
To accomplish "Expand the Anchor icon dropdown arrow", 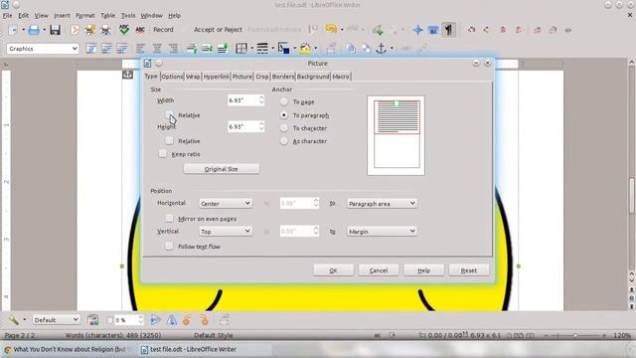I will click(x=392, y=49).
